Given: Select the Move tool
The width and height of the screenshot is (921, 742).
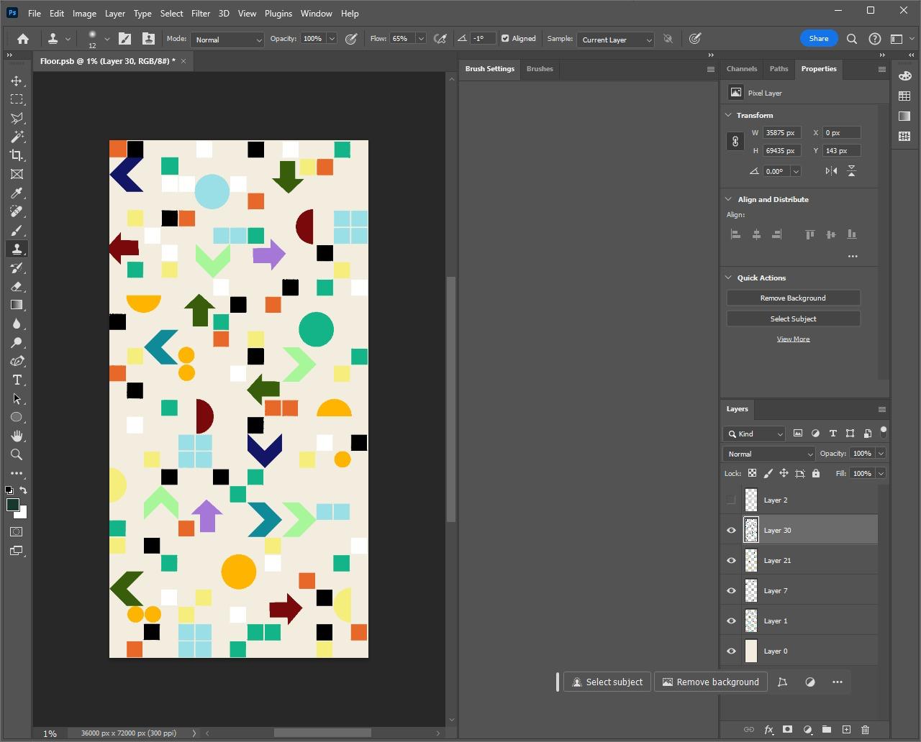Looking at the screenshot, I should (17, 81).
